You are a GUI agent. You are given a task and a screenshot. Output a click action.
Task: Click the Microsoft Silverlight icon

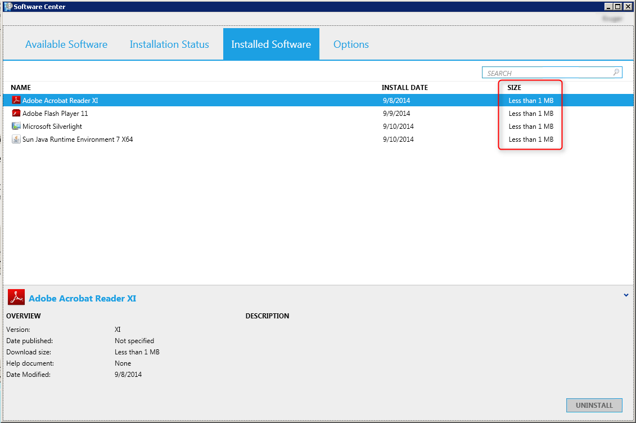(x=16, y=126)
